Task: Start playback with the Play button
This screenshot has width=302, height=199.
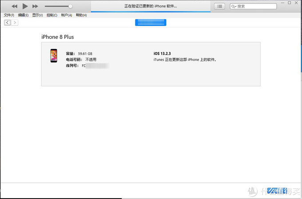Action: pos(25,6)
